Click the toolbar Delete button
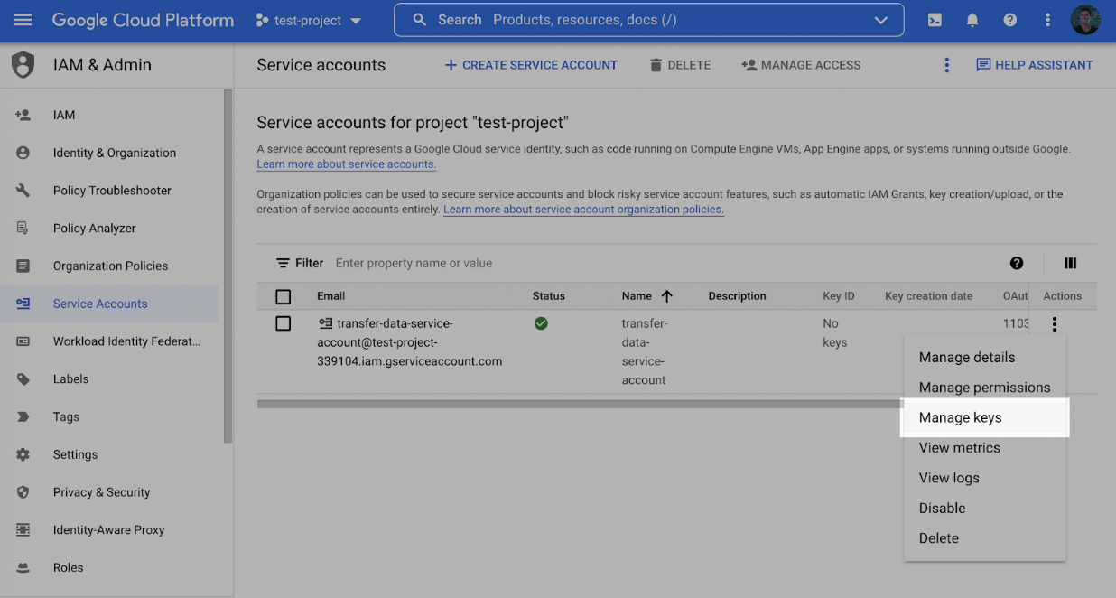 (x=680, y=65)
